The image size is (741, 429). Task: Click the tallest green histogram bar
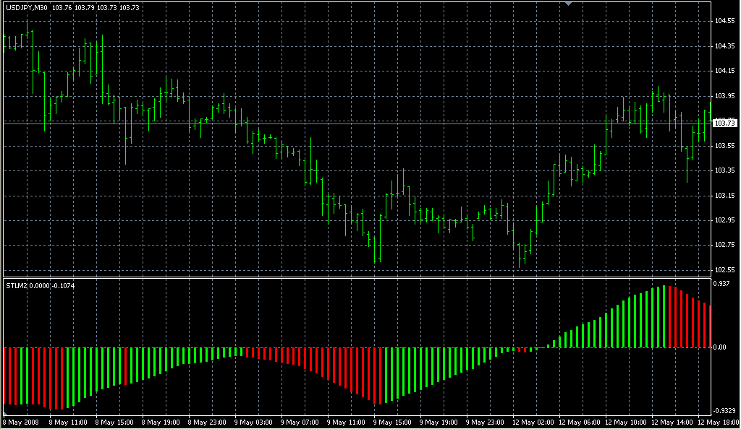pyautogui.click(x=663, y=316)
